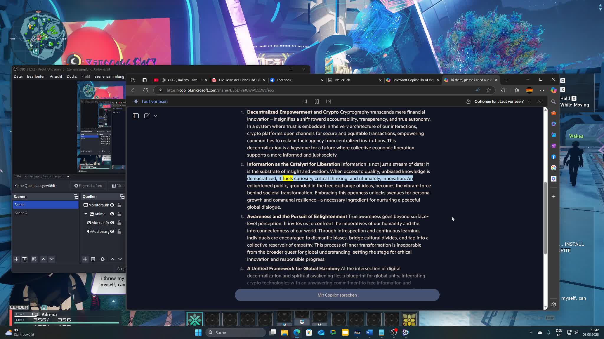Expand the OBS preview scaling dropdown
Image resolution: width=604 pixels, height=339 pixels.
(68, 177)
